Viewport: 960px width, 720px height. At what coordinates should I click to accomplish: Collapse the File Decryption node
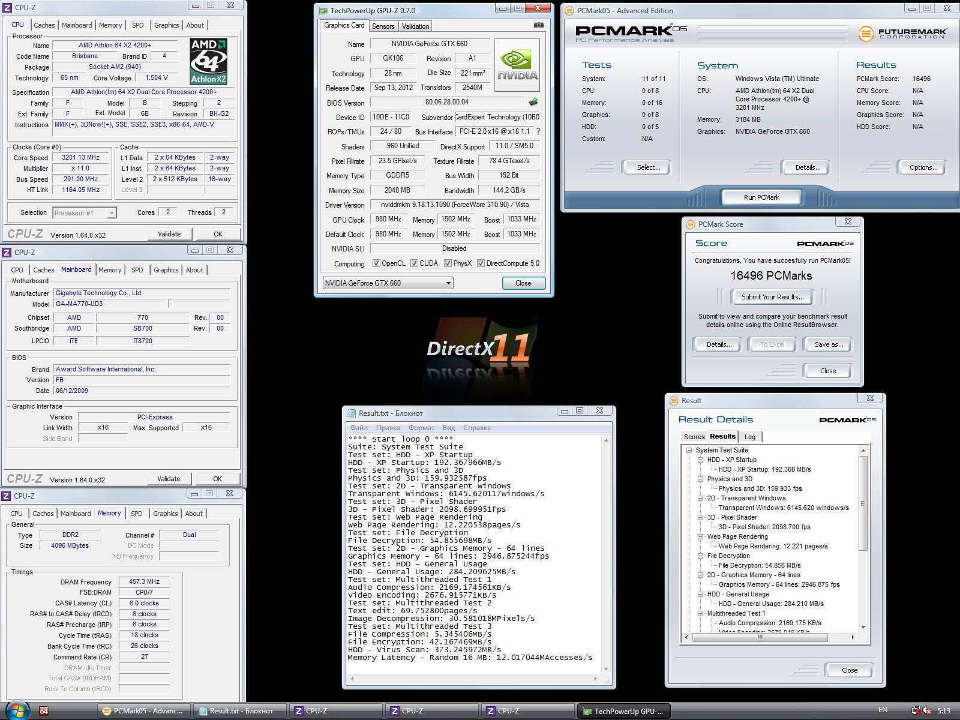tap(700, 556)
